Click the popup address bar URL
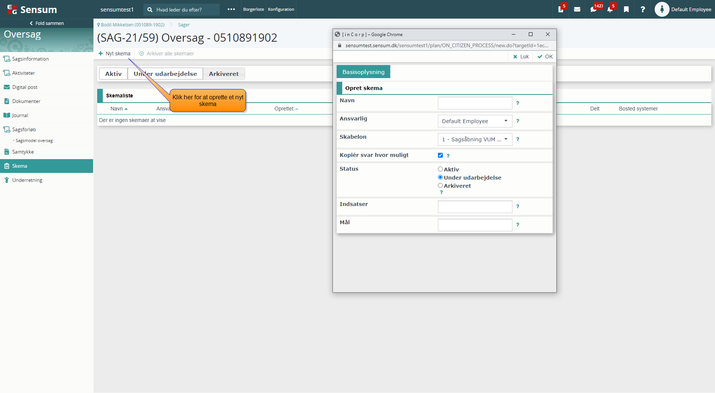Viewport: 715px width, 393px height. pyautogui.click(x=447, y=45)
